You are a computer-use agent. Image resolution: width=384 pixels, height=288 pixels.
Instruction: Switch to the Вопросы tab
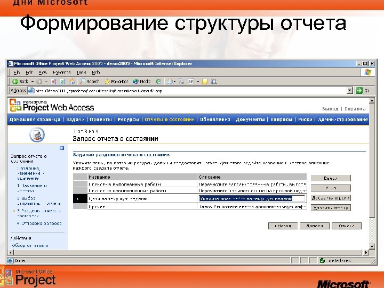click(282, 119)
